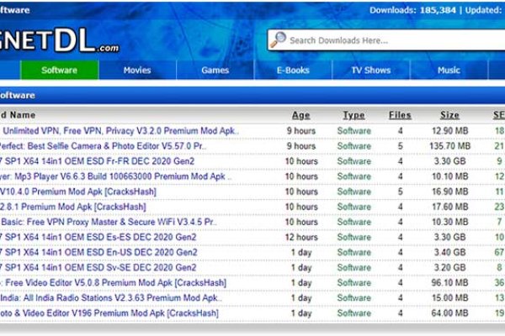505x336 pixels.
Task: Open the Software category tab
Action: pos(60,71)
